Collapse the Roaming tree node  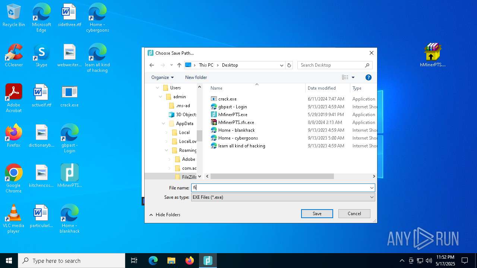(167, 150)
